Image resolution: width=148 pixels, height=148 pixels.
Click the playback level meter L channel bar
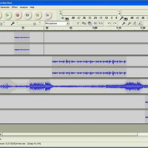[x=90, y=11]
